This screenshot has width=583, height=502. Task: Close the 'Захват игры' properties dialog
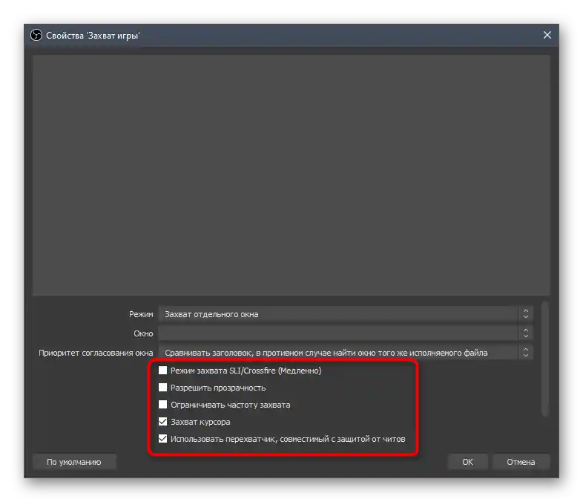(547, 35)
